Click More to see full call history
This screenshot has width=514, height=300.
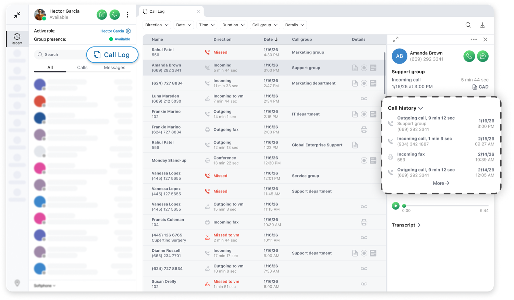pyautogui.click(x=441, y=183)
